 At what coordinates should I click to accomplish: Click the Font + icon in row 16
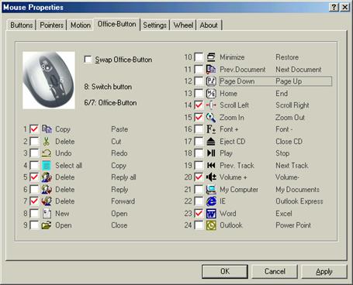[x=211, y=129]
